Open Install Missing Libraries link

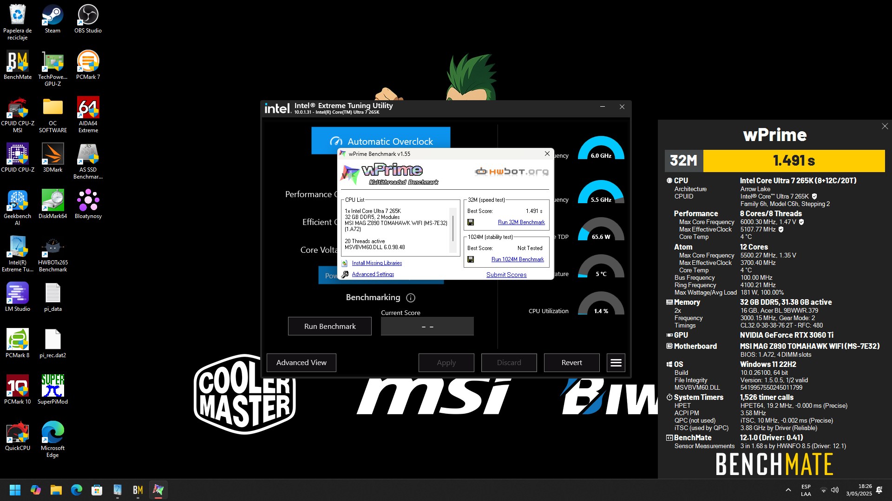tap(377, 263)
